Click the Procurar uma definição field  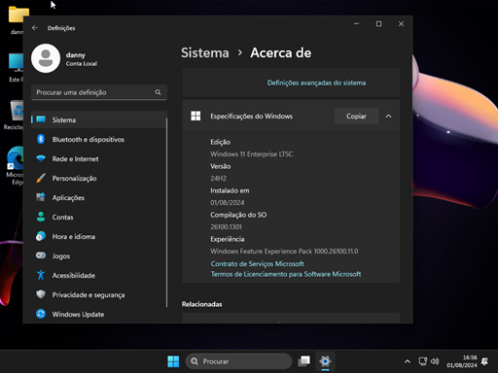99,92
